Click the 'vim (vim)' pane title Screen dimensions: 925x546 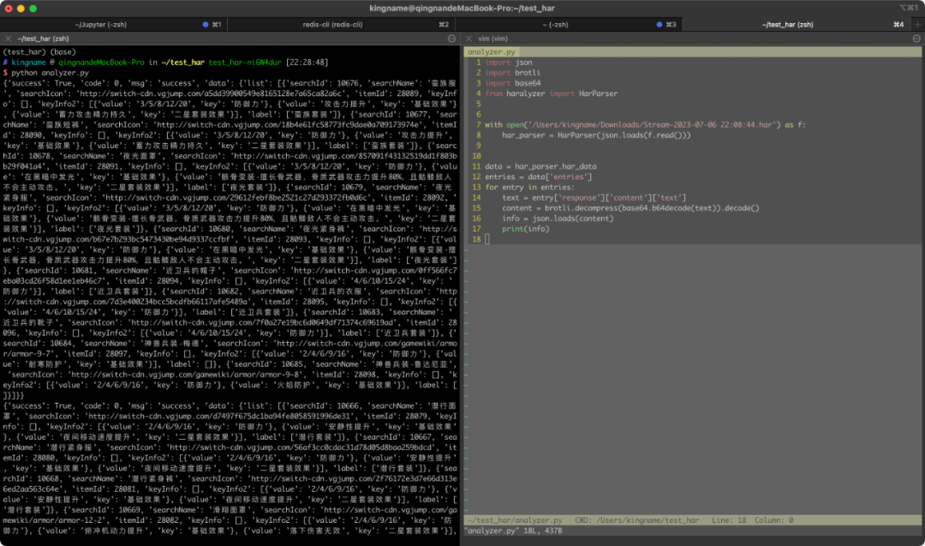coord(492,39)
